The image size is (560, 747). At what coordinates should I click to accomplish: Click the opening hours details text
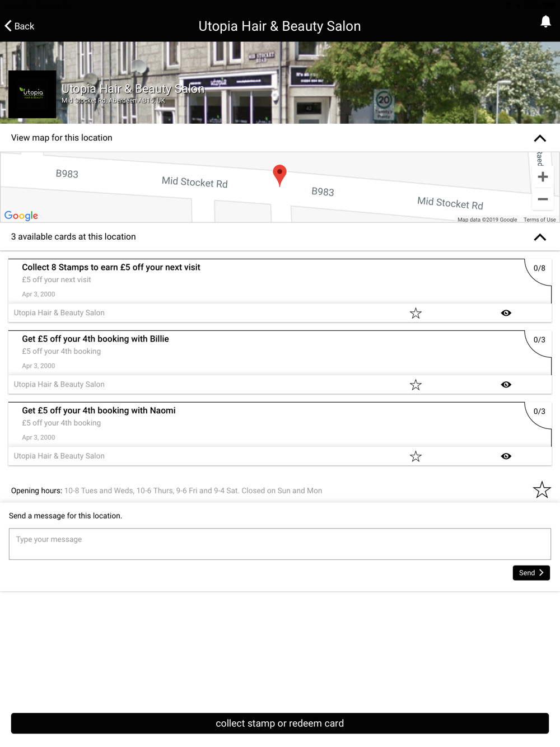coord(193,491)
